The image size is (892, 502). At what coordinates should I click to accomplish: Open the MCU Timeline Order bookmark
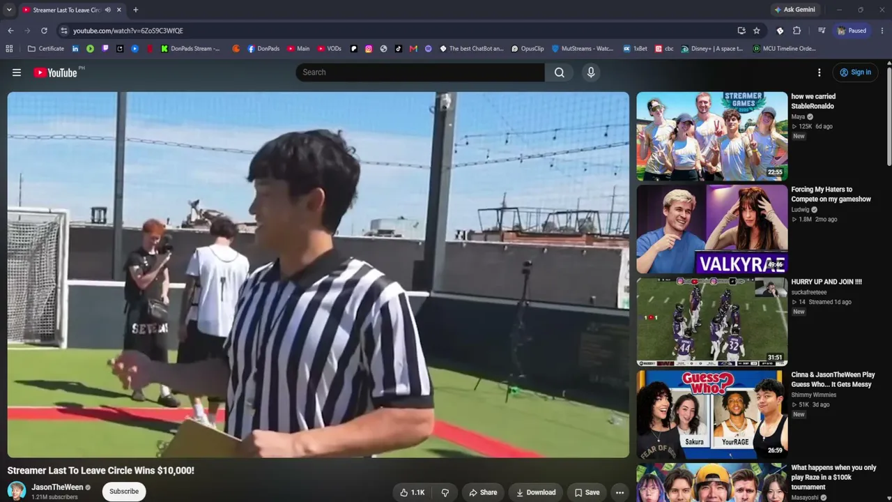784,49
